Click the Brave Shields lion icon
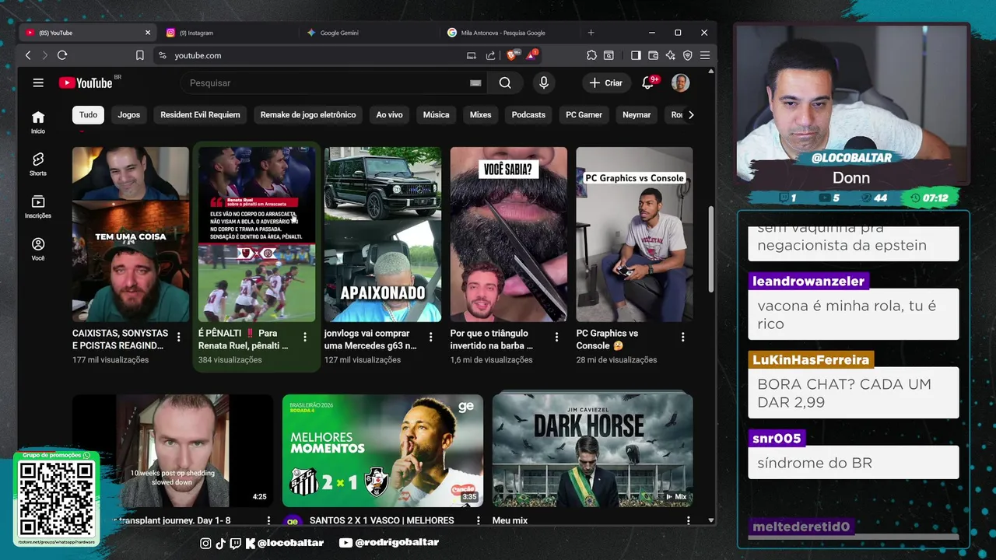The width and height of the screenshot is (996, 560). tap(512, 55)
